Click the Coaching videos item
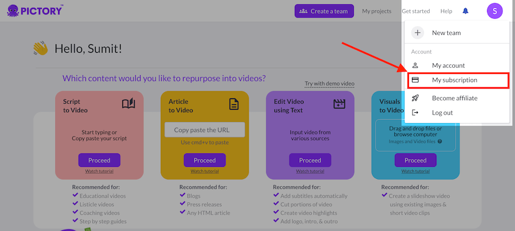This screenshot has height=231, width=515. 99,213
